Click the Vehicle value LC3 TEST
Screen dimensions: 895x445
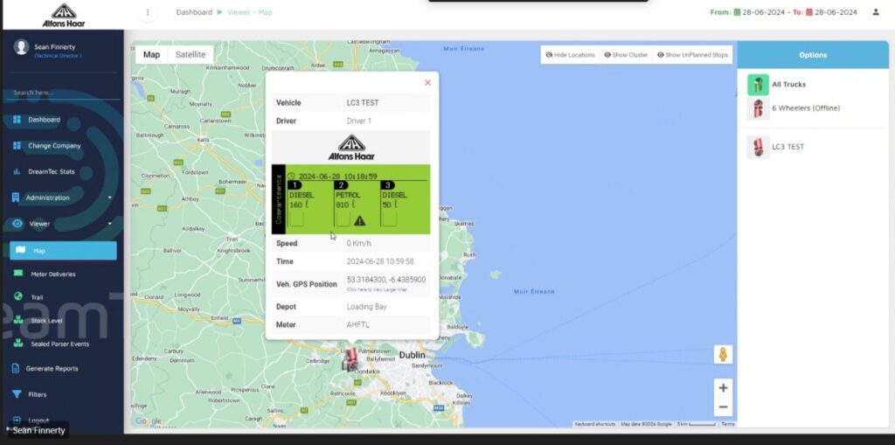point(363,103)
